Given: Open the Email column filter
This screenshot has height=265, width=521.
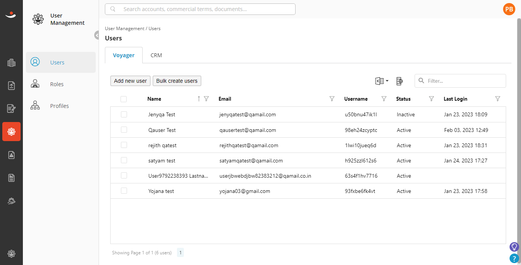Looking at the screenshot, I should click(332, 99).
